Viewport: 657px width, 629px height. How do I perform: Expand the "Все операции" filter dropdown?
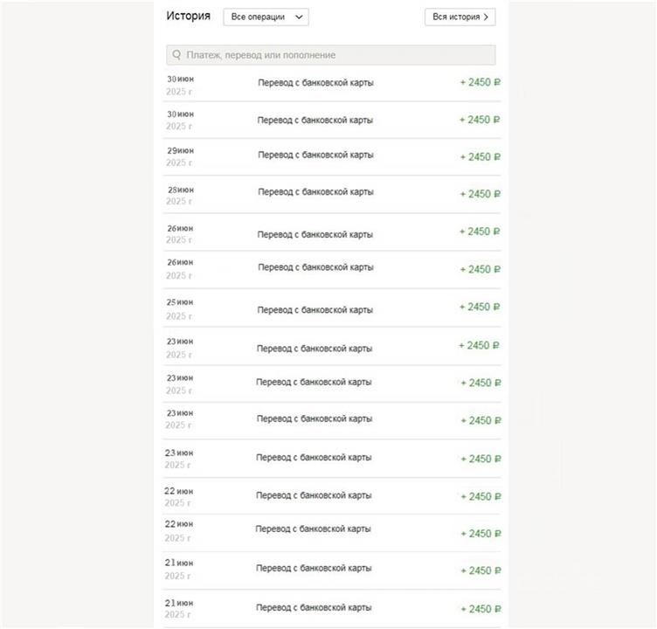(x=266, y=17)
